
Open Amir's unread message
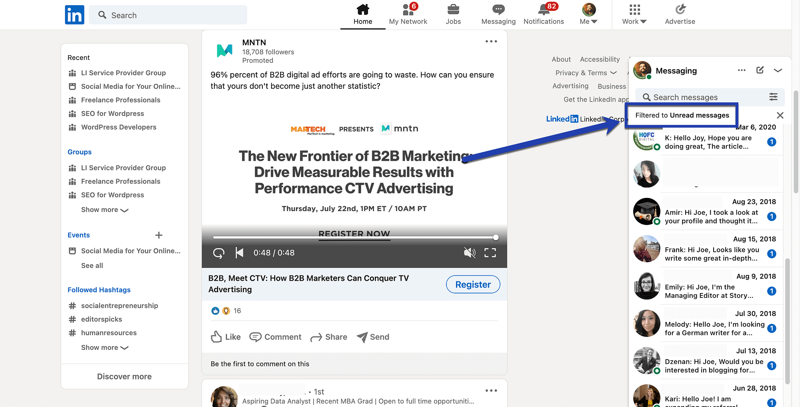pos(705,212)
